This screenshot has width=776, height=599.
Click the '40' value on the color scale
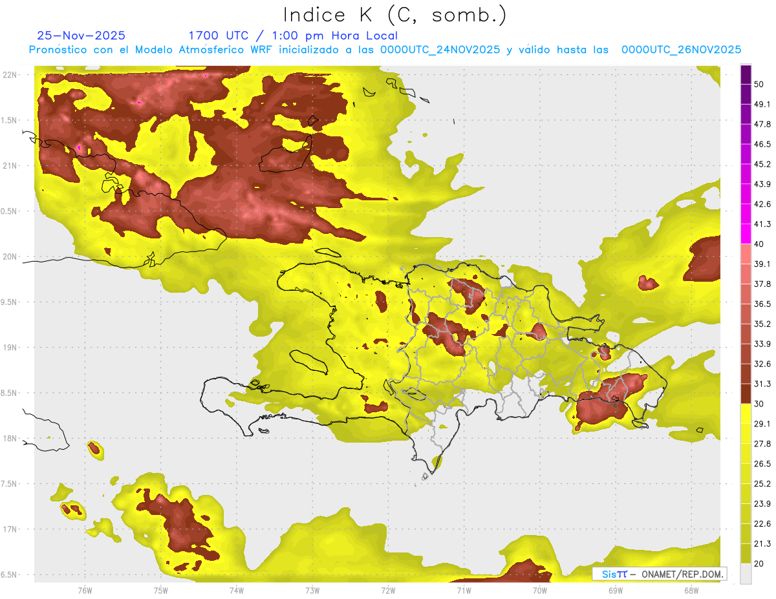pos(759,244)
